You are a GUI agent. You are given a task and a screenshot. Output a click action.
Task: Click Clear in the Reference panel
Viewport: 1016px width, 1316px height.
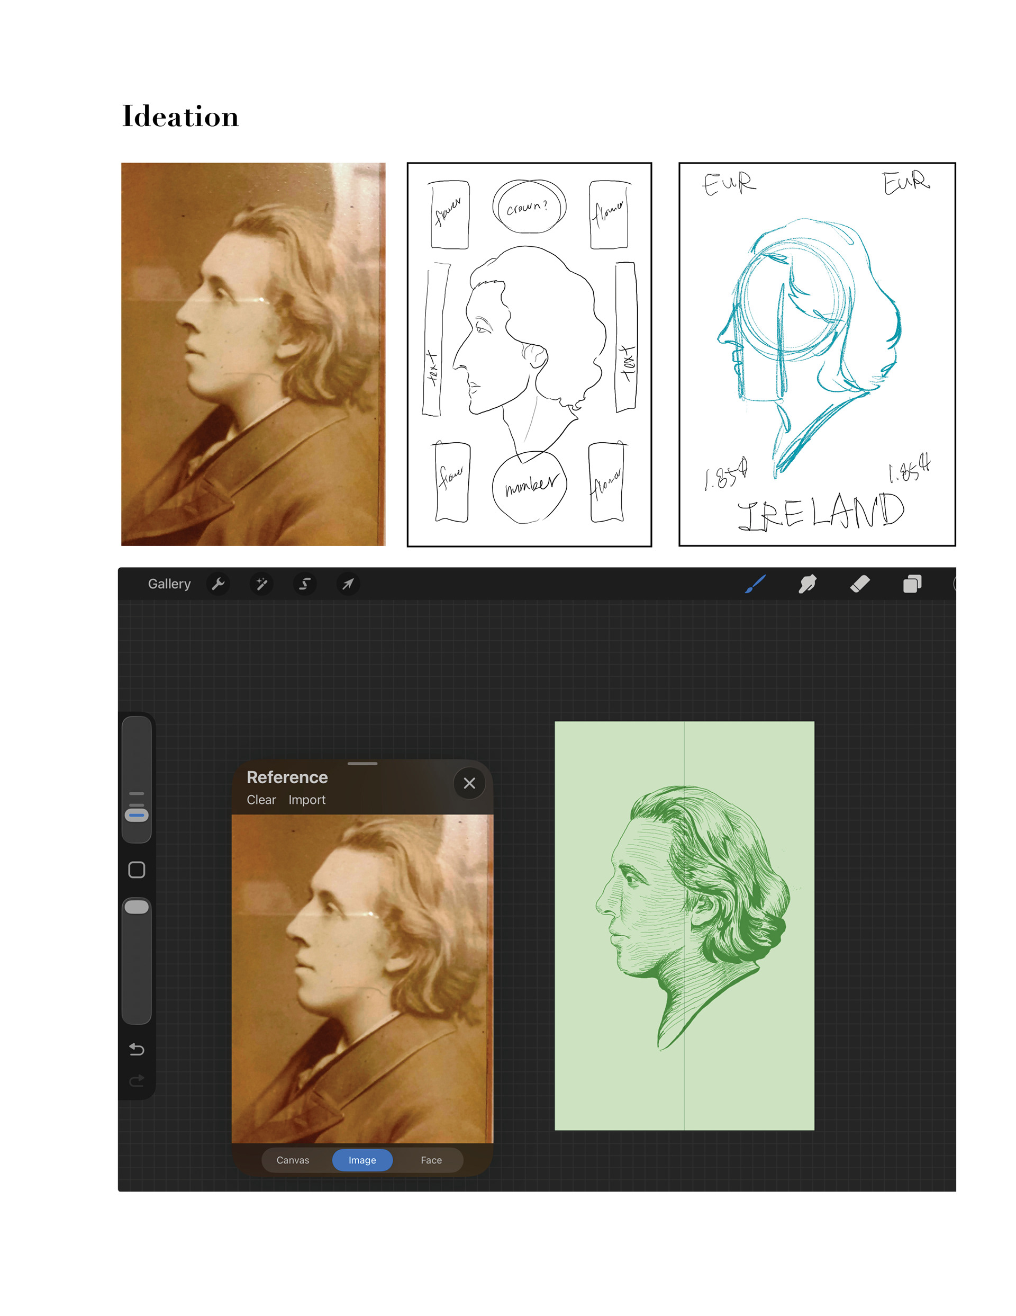261,800
